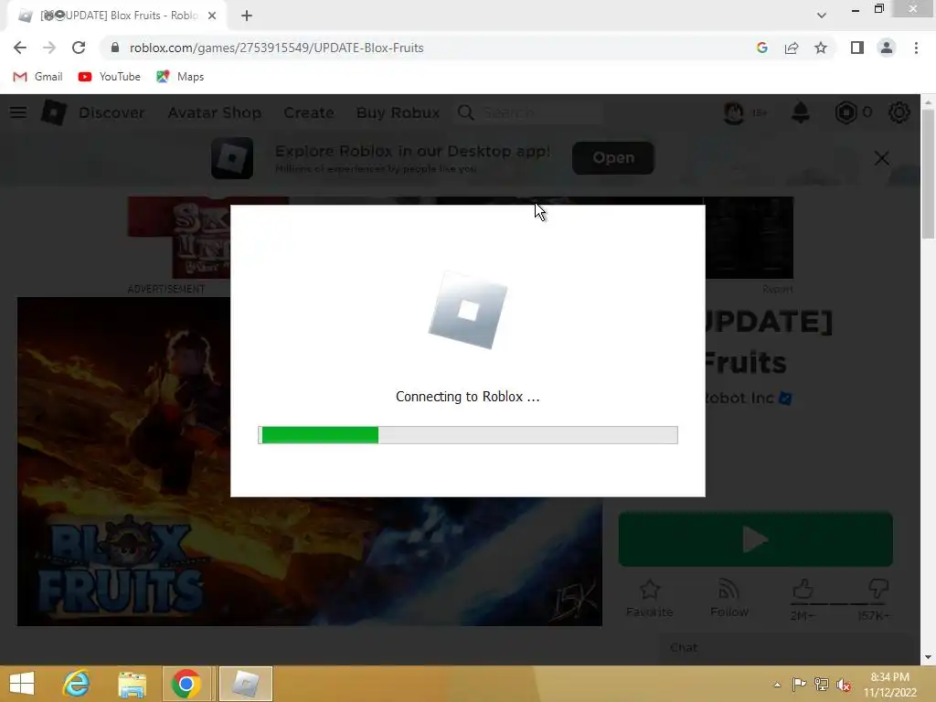Click the muted volume tray icon
The image size is (936, 702).
click(844, 685)
